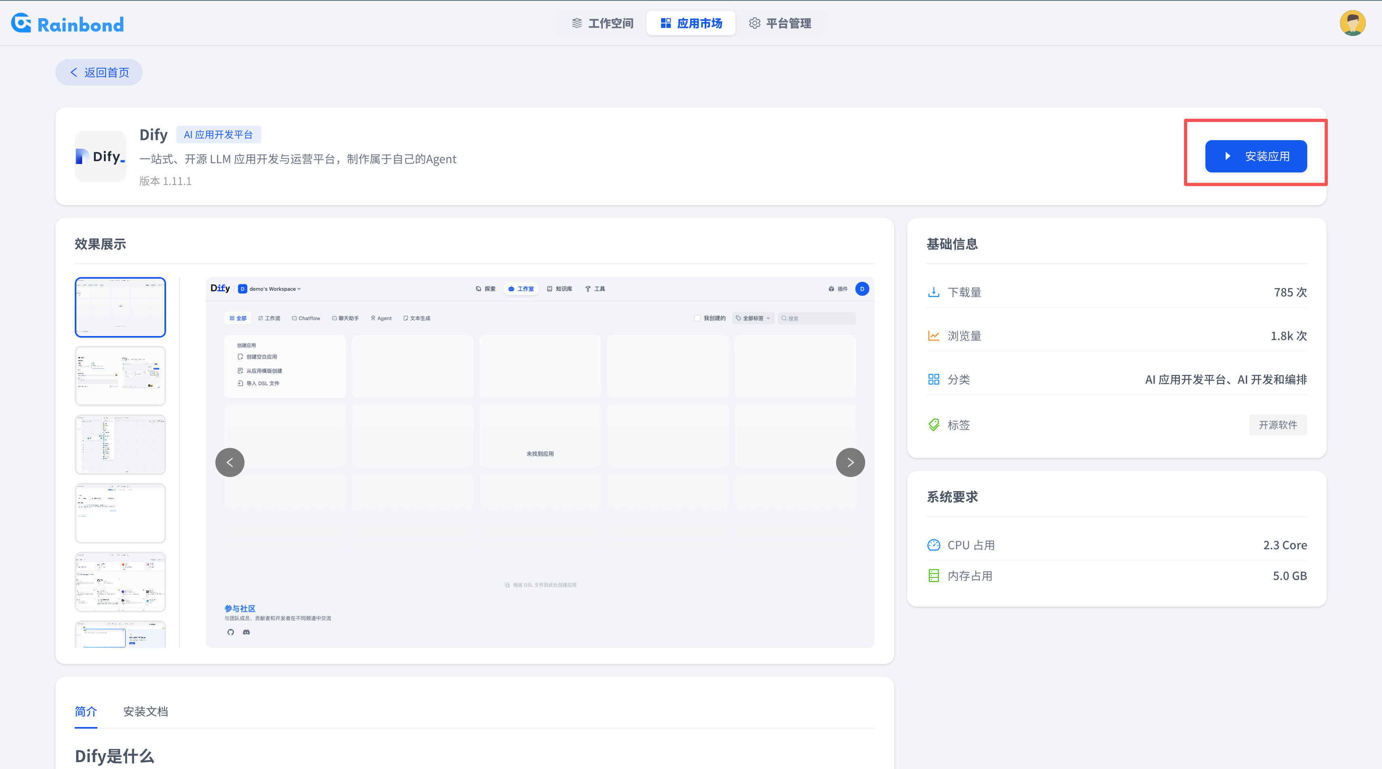This screenshot has width=1382, height=769.
Task: Click the 785 次 download count
Action: pos(1290,292)
